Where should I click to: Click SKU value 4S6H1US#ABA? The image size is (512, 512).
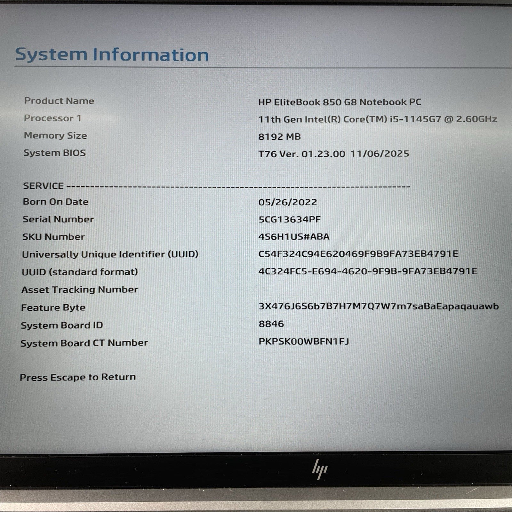[294, 237]
